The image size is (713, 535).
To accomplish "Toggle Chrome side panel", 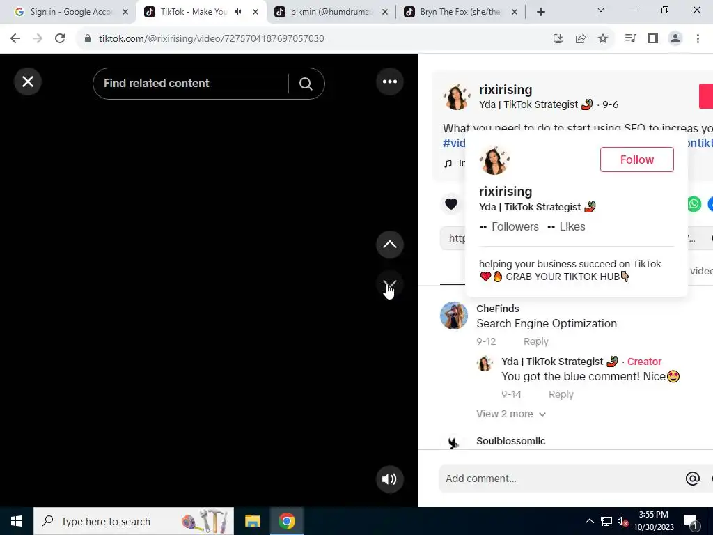I will pyautogui.click(x=653, y=39).
